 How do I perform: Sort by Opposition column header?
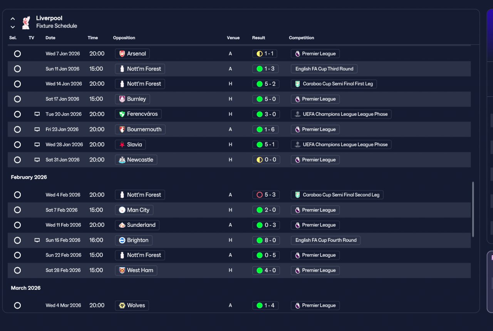[124, 38]
